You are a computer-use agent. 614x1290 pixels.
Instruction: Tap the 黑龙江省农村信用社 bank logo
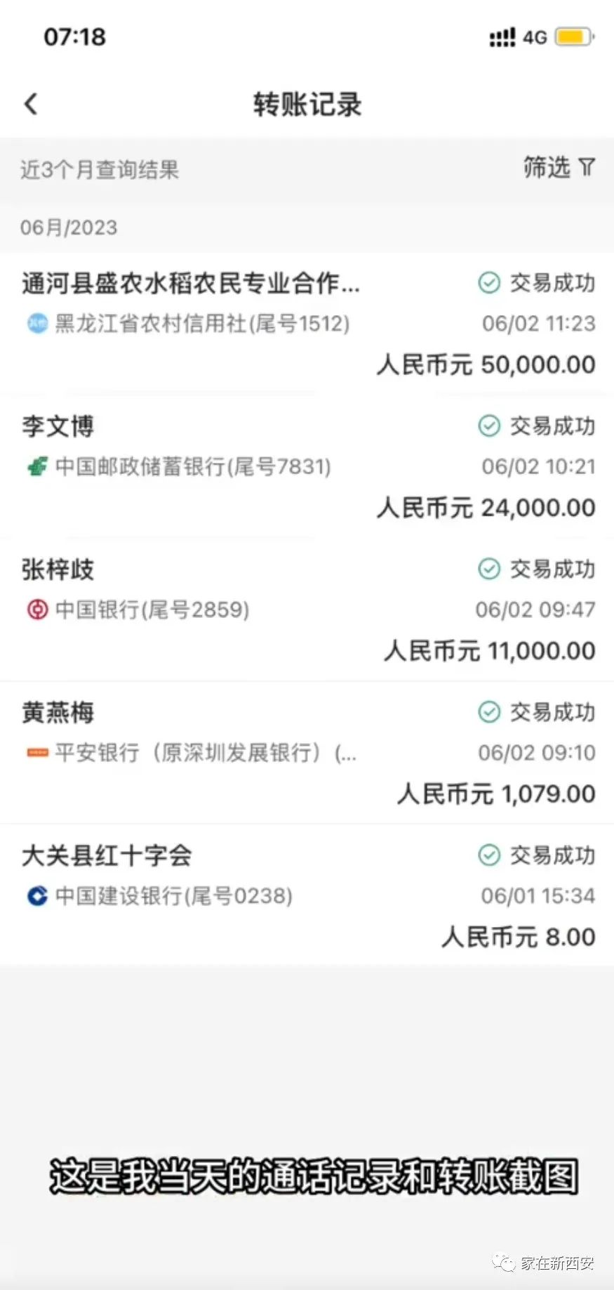pyautogui.click(x=36, y=323)
